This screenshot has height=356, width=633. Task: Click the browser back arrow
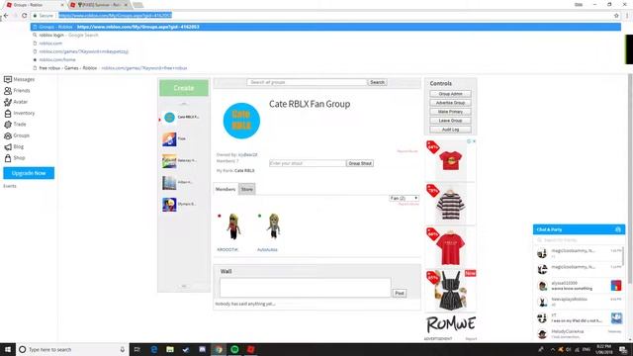pos(6,16)
